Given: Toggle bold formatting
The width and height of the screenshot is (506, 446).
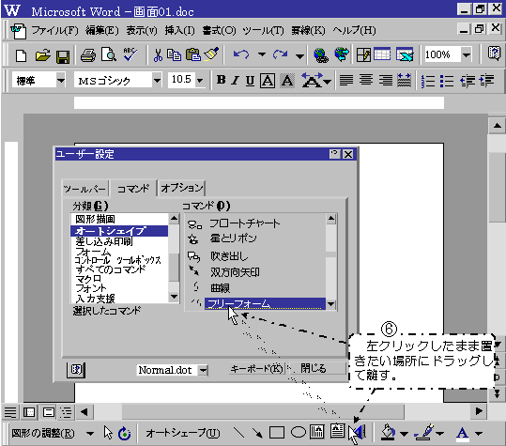Looking at the screenshot, I should [221, 80].
